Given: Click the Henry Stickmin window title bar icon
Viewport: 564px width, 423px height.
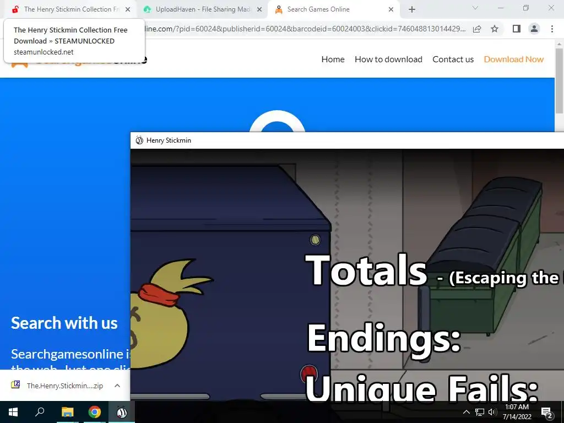Looking at the screenshot, I should (x=139, y=140).
